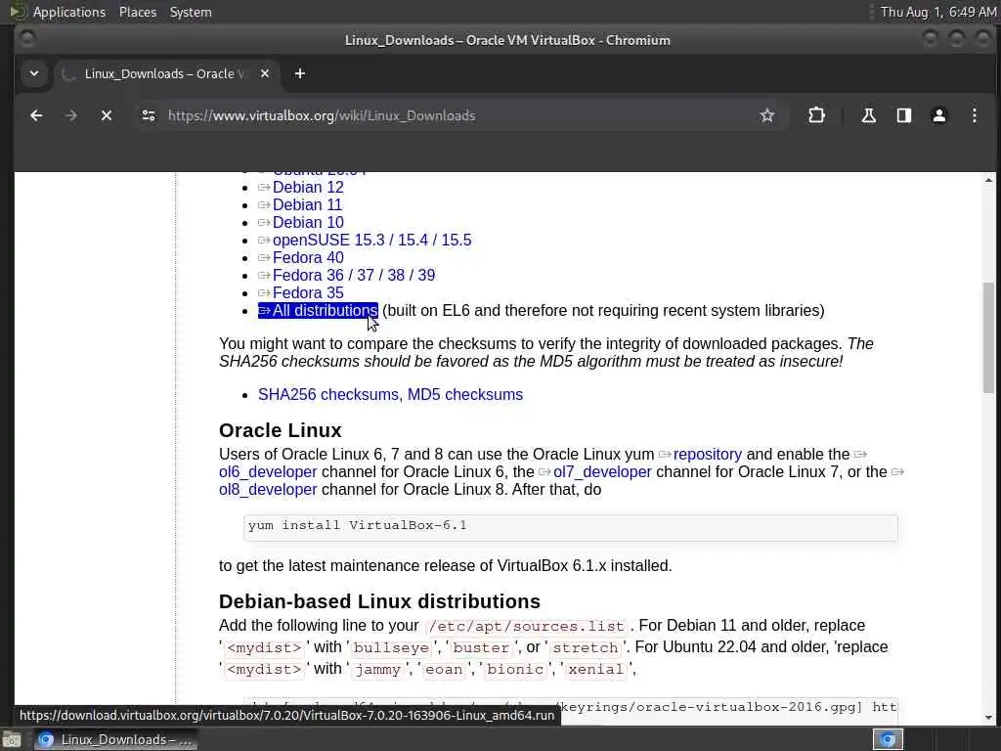Open the ol6_developer channel link

click(268, 472)
